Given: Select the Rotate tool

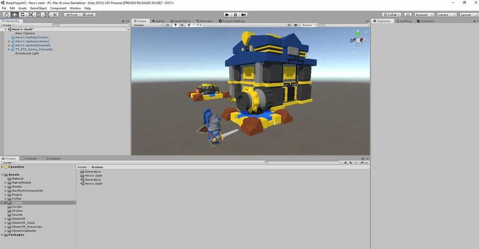Looking at the screenshot, I should coord(22,15).
